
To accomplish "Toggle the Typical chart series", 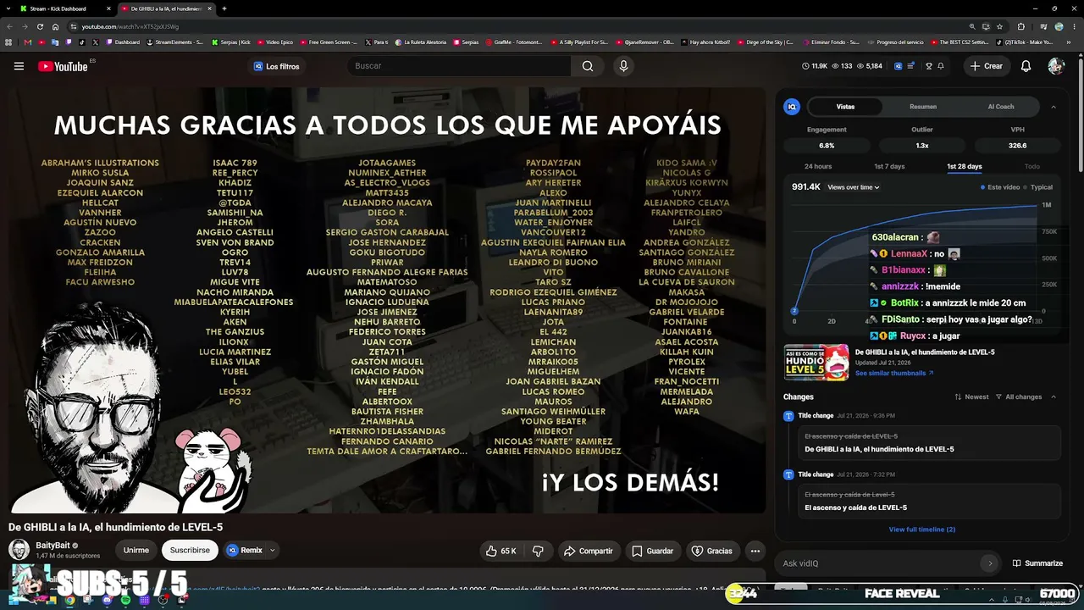I will [1037, 187].
